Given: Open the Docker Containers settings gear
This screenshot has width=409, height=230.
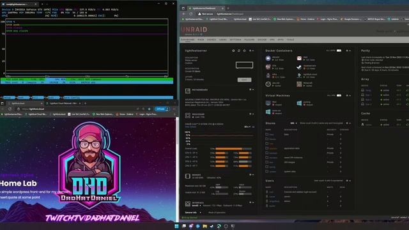Looking at the screenshot, I should tap(347, 50).
